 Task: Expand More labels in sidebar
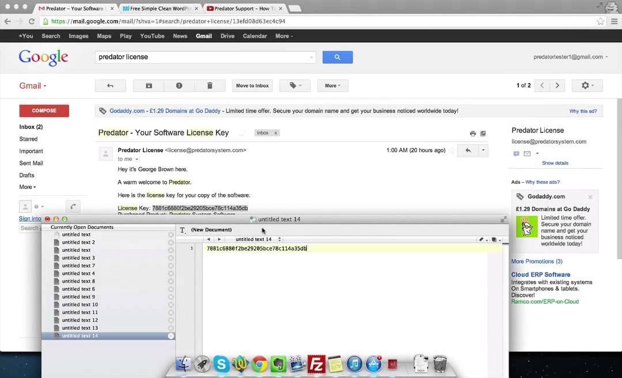(28, 187)
